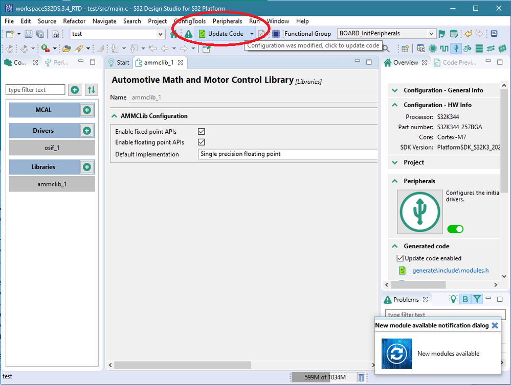Toggle the green Peripherals enable switch
Image resolution: width=511 pixels, height=385 pixels.
(455, 229)
